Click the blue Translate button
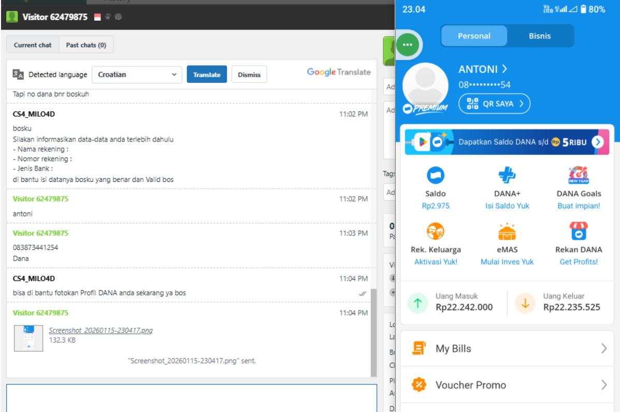This screenshot has height=412, width=620. pos(207,75)
